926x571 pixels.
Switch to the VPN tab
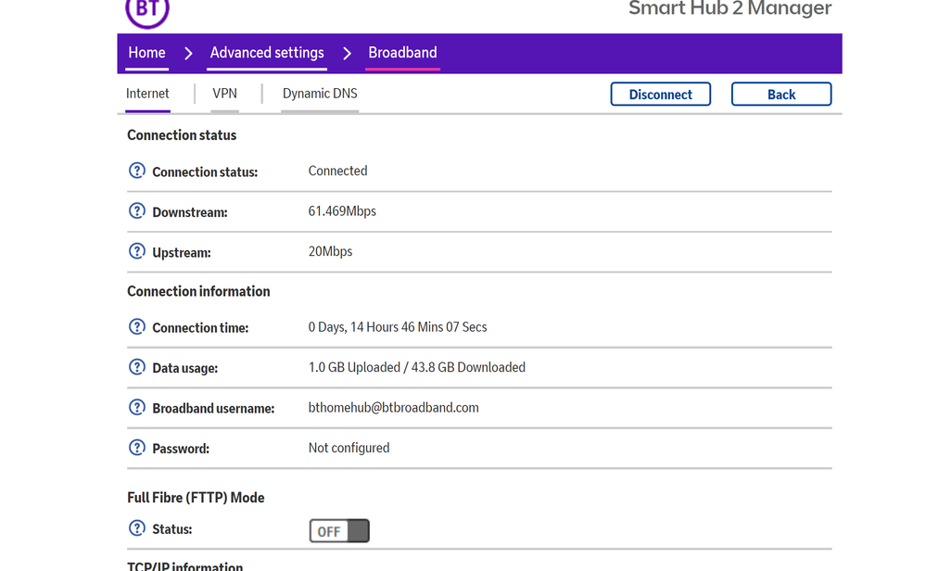click(224, 94)
